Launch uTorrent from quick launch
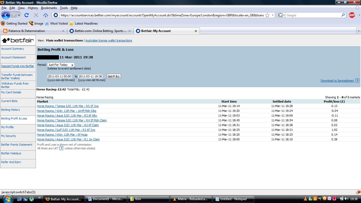Screen dimensions: 361x203 click(x=32, y=199)
